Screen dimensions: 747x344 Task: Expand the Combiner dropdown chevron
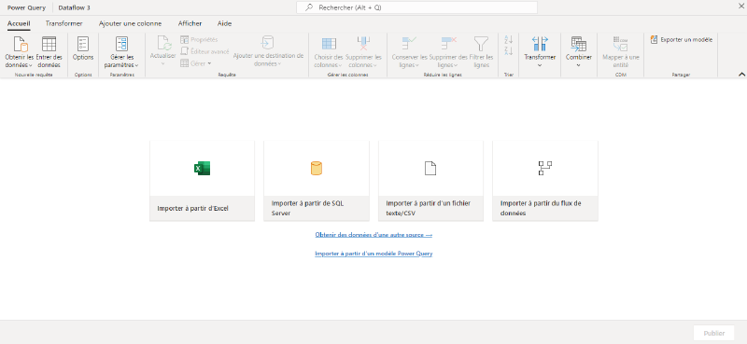point(578,65)
